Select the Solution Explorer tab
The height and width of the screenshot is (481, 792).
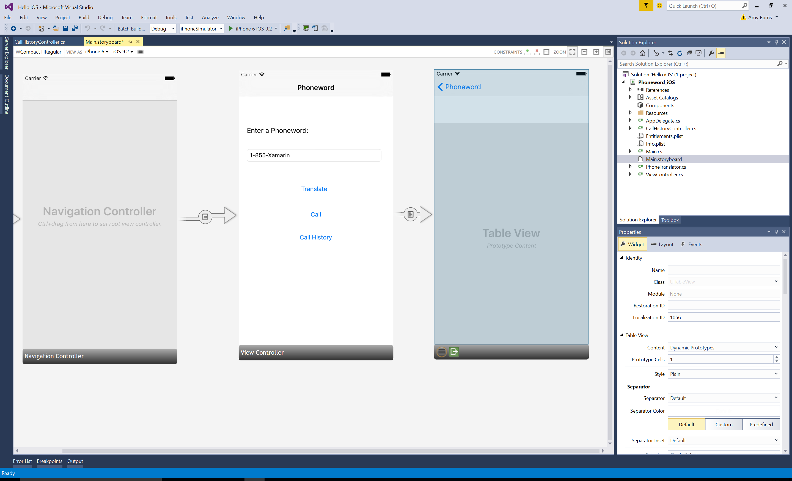click(x=637, y=220)
